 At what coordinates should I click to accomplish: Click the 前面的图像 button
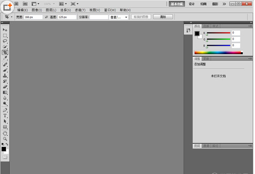pyautogui.click(x=141, y=17)
